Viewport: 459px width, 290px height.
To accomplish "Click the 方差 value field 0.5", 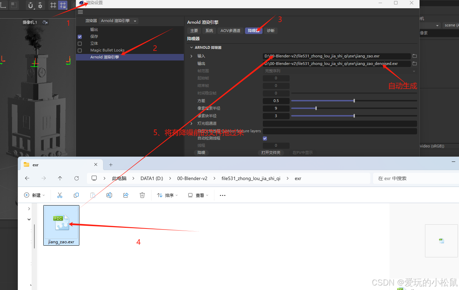I will [276, 101].
